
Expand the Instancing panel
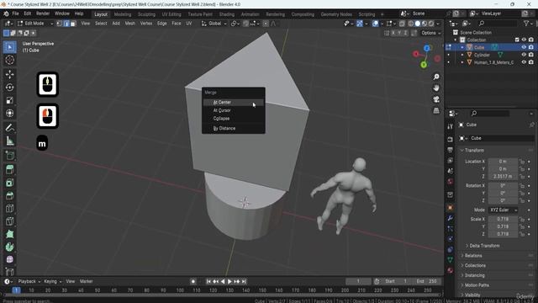474,275
